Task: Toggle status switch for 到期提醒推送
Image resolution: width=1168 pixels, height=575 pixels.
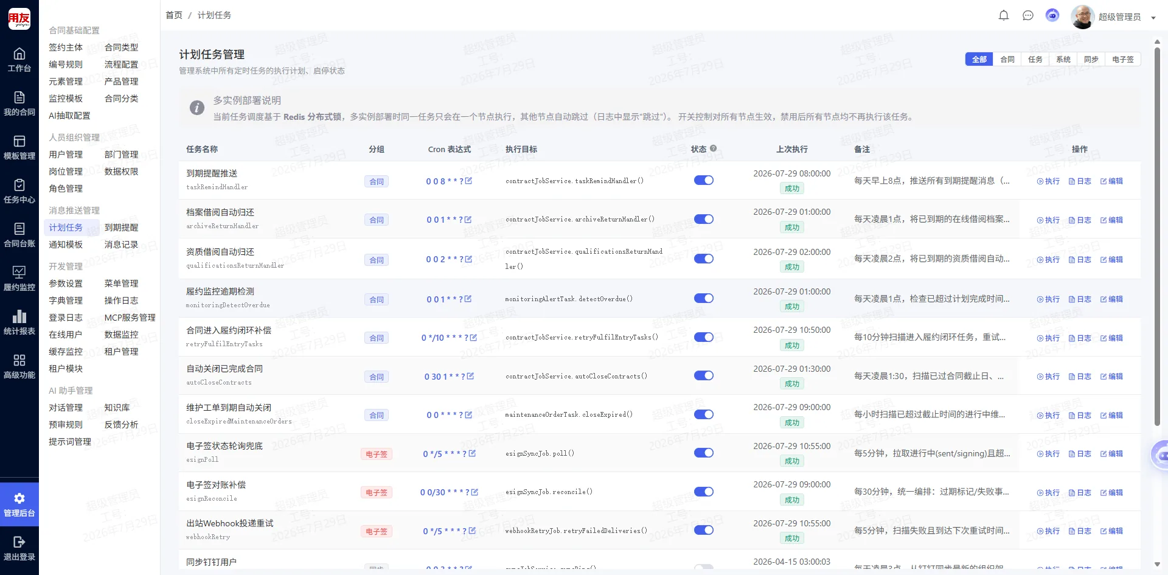Action: pyautogui.click(x=703, y=180)
